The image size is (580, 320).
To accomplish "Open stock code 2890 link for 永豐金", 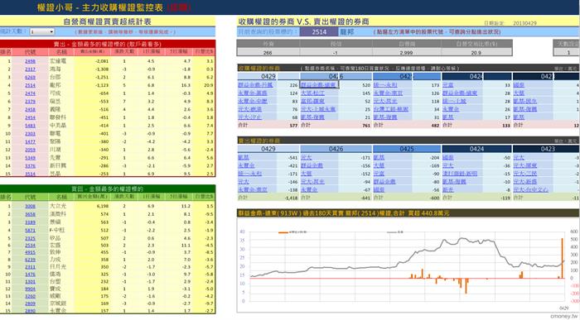I will (x=31, y=311).
